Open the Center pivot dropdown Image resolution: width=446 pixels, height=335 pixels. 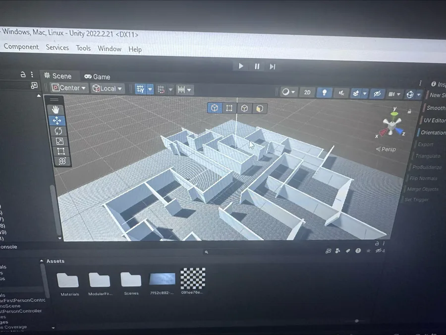[x=69, y=88]
